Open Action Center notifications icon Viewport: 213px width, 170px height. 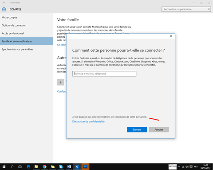(191, 167)
